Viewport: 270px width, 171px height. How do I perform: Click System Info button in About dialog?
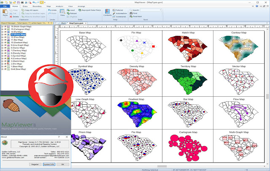click(x=49, y=164)
